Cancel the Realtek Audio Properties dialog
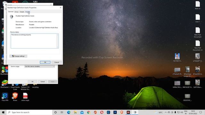The image size is (205, 115). coord(57,62)
